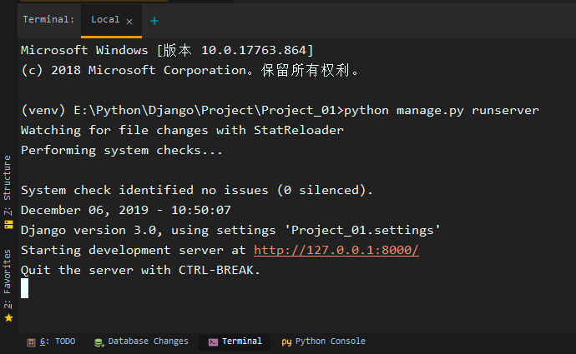Close the Local terminal tab
Viewport: 576px width, 354px height.
(129, 22)
